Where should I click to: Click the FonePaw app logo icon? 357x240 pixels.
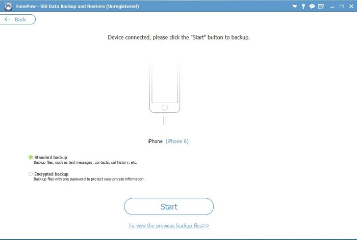(x=8, y=7)
